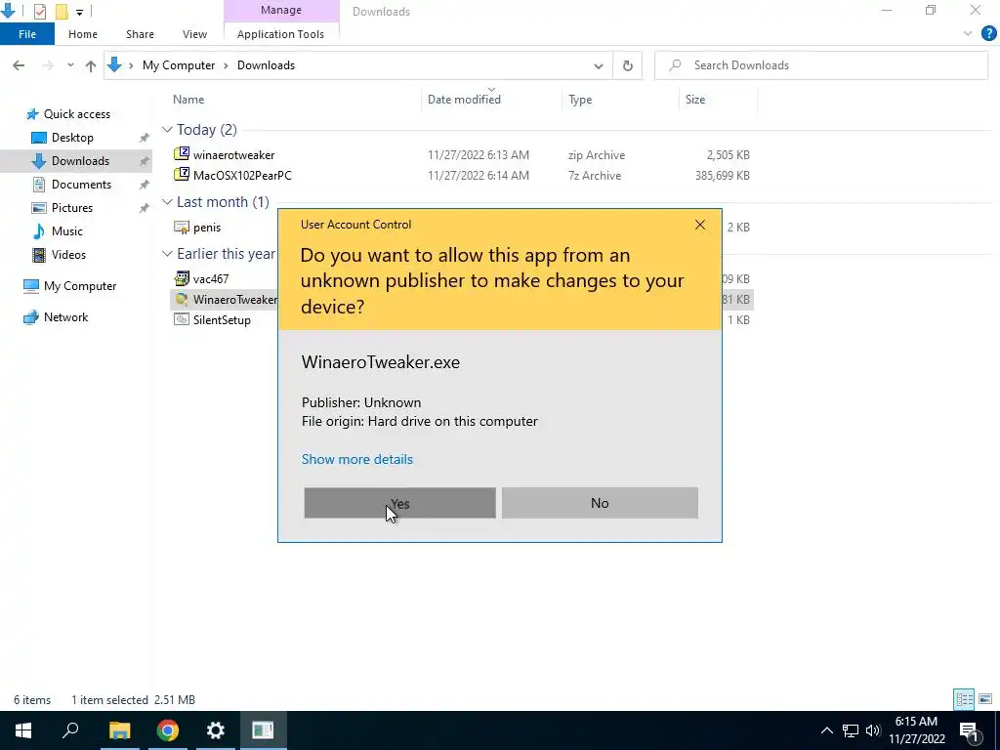Click the Back navigation arrow
1000x750 pixels.
(19, 65)
